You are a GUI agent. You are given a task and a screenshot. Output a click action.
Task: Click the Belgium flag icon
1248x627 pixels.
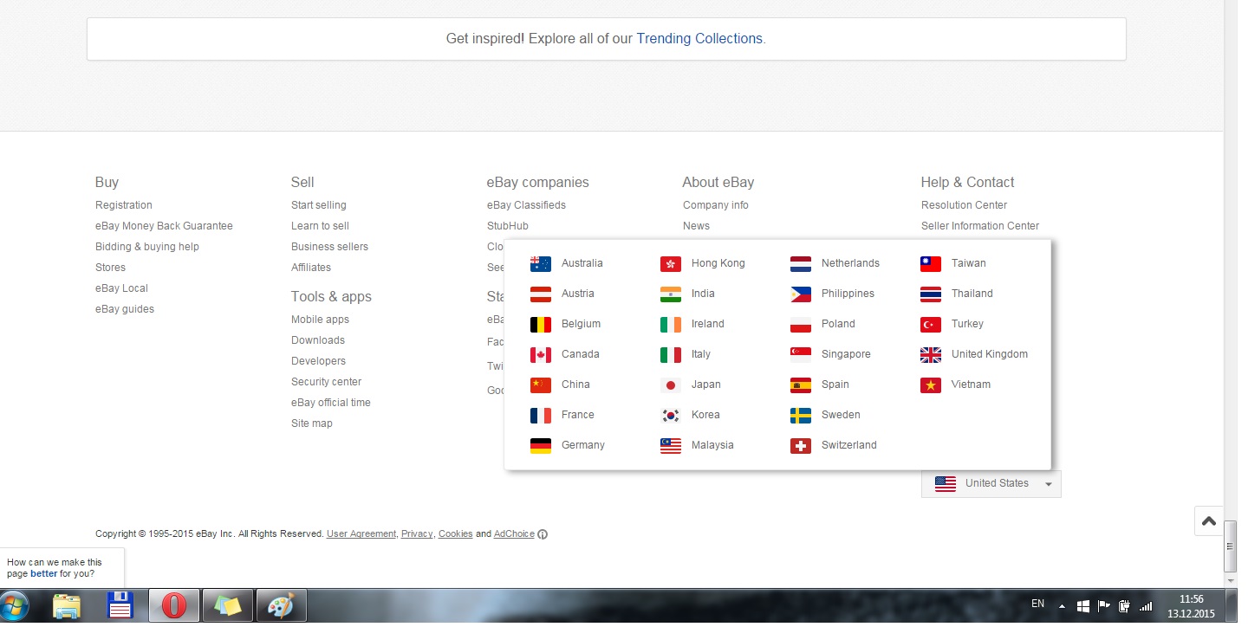[x=541, y=324]
